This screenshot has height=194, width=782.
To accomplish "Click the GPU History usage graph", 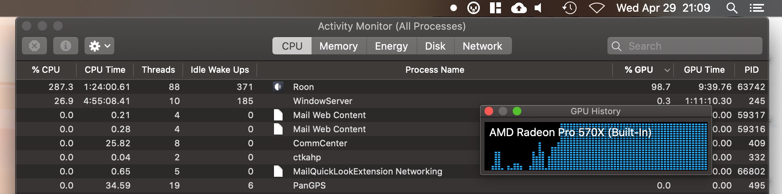I will click(596, 146).
